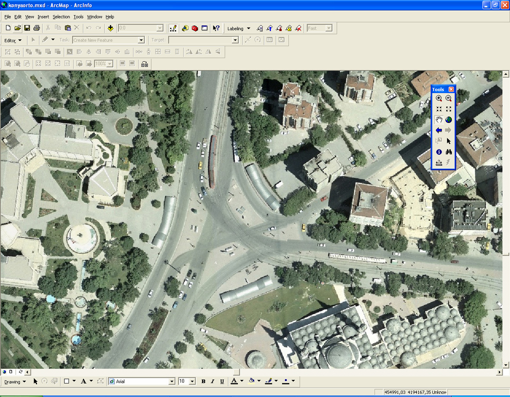Open the View menu
Viewport: 510px width, 397px height.
click(30, 17)
